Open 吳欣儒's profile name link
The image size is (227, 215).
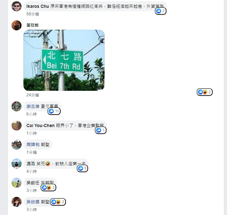tap(33, 202)
